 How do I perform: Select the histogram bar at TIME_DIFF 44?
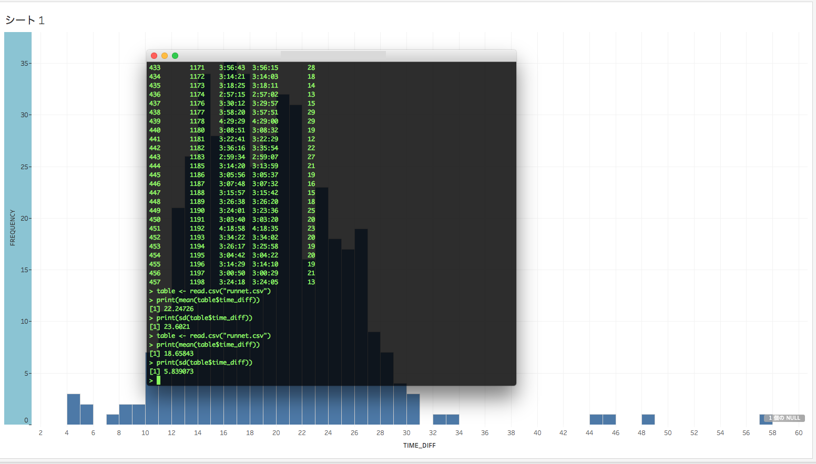596,419
